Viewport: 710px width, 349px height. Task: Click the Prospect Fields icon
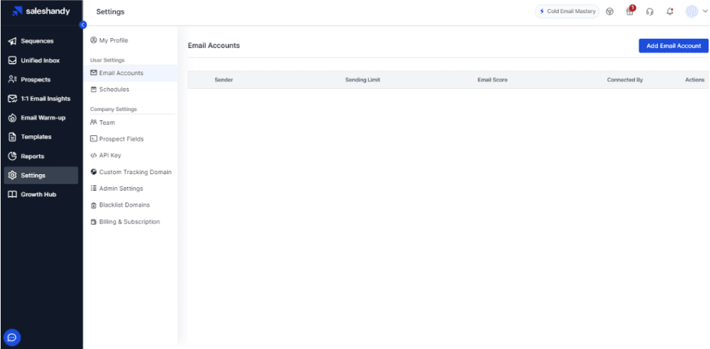pos(94,139)
